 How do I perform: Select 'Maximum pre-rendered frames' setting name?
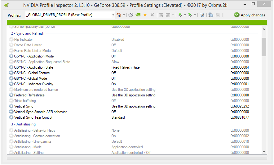[x=36, y=90]
